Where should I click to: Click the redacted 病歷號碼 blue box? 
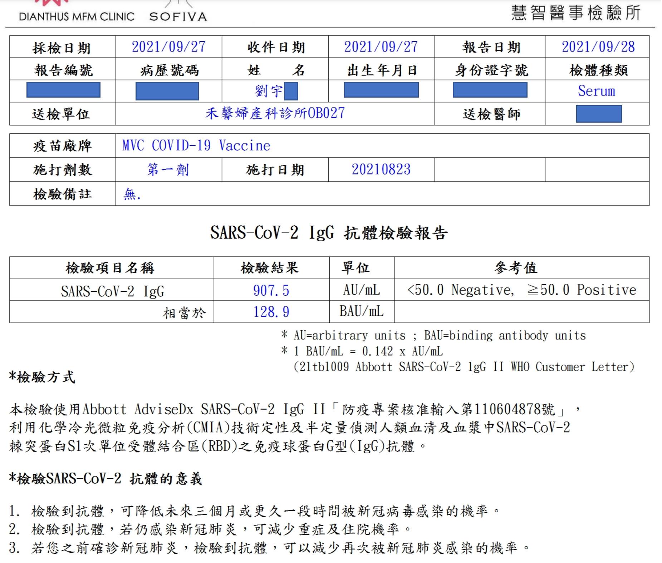[x=167, y=91]
